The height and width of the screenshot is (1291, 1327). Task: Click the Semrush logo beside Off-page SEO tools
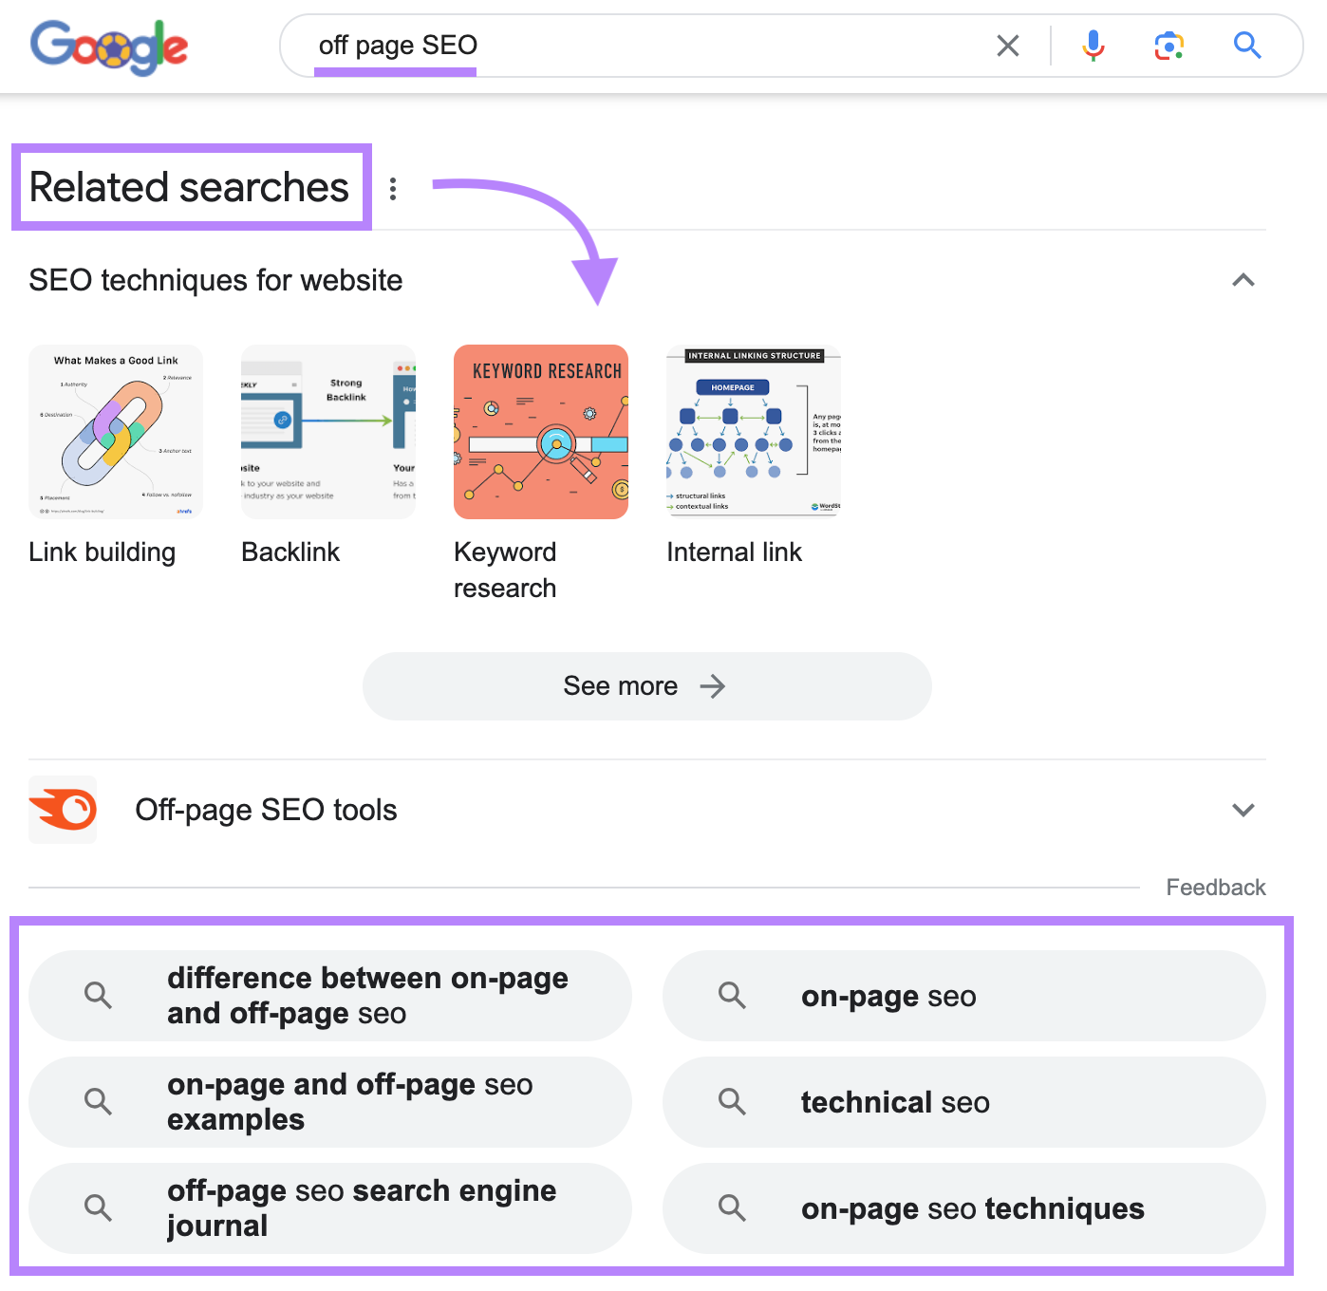coord(63,810)
